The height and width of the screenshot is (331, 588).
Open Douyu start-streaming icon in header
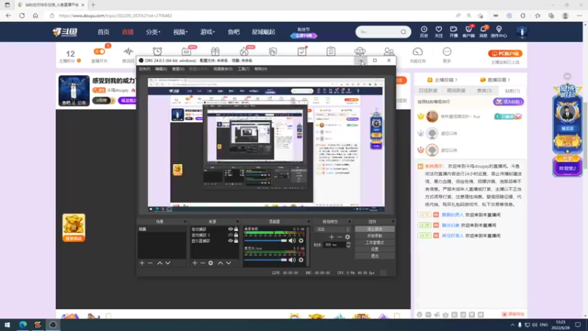(453, 32)
